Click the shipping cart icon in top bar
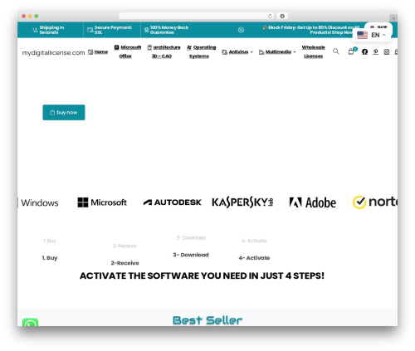 click(x=35, y=30)
